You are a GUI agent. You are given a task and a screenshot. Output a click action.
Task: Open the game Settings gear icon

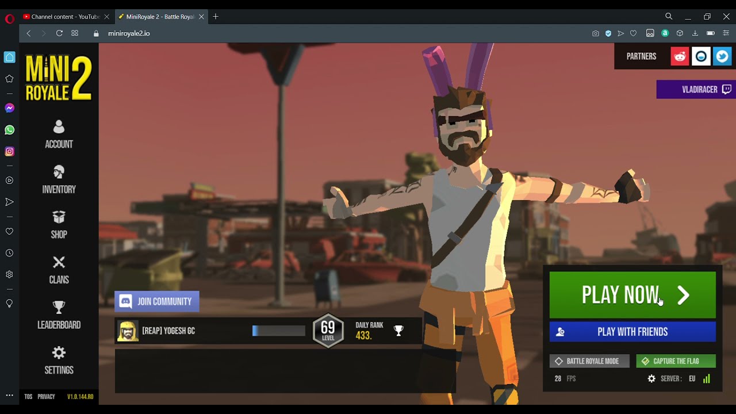click(x=59, y=352)
